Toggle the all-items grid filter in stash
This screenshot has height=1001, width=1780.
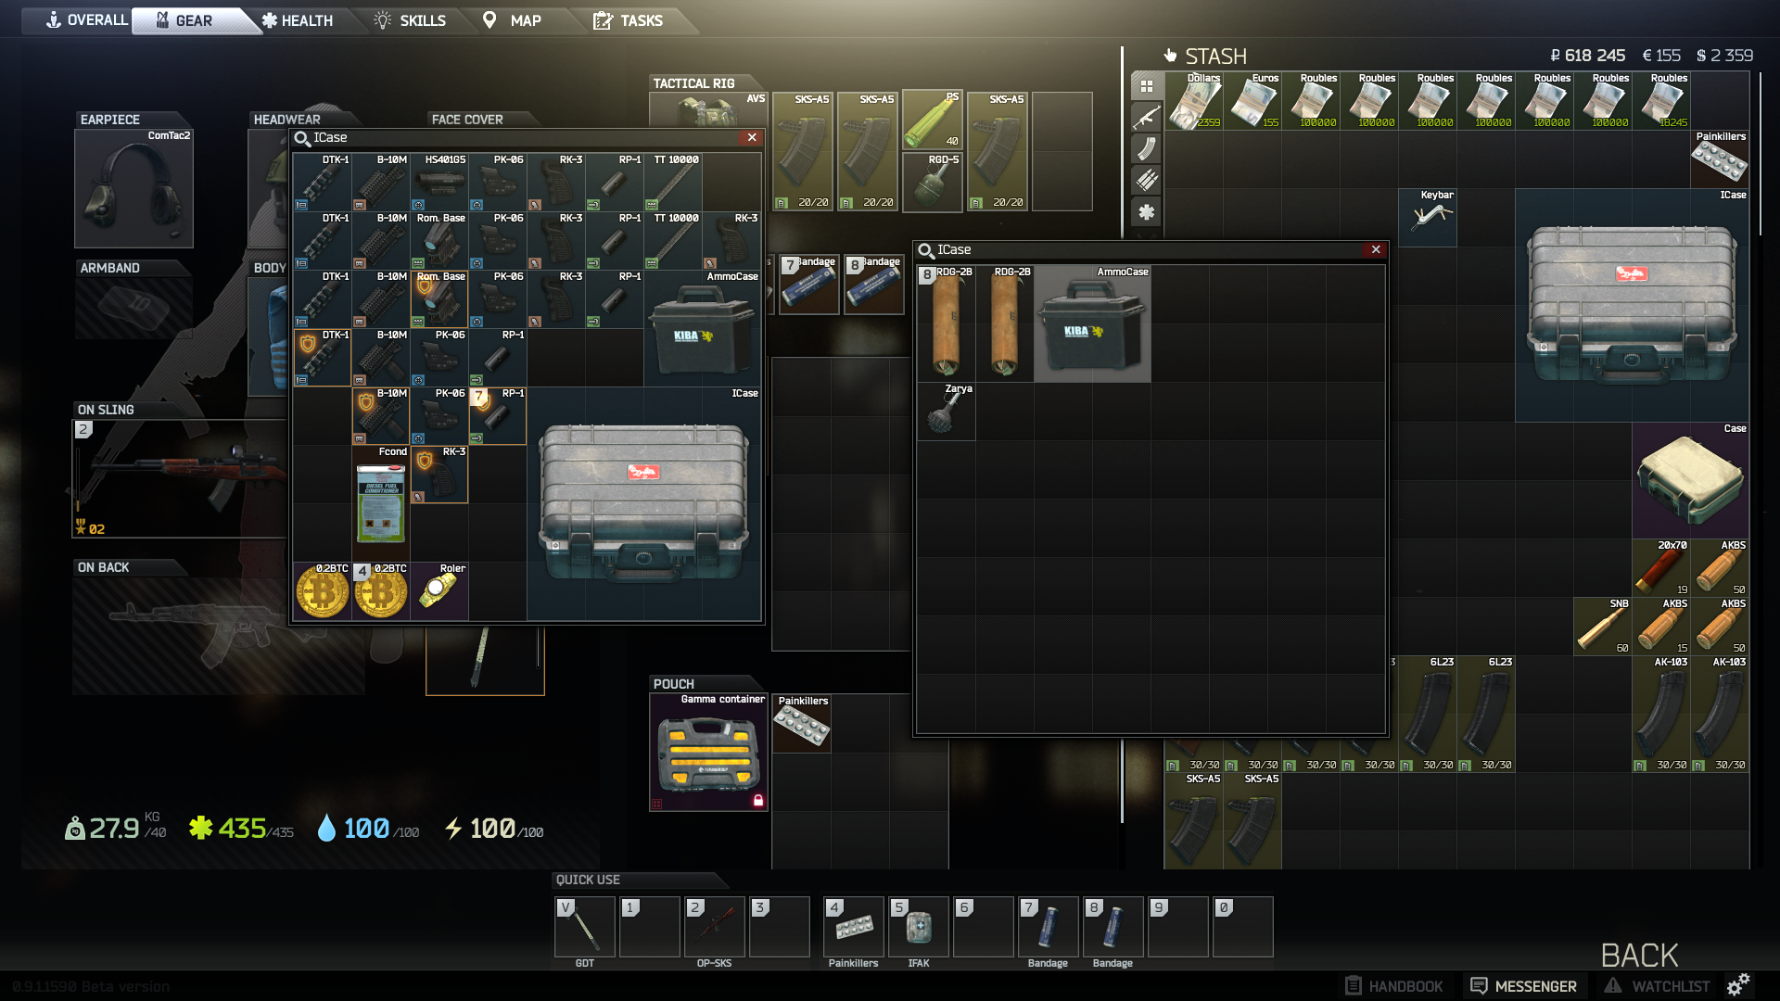[1147, 85]
